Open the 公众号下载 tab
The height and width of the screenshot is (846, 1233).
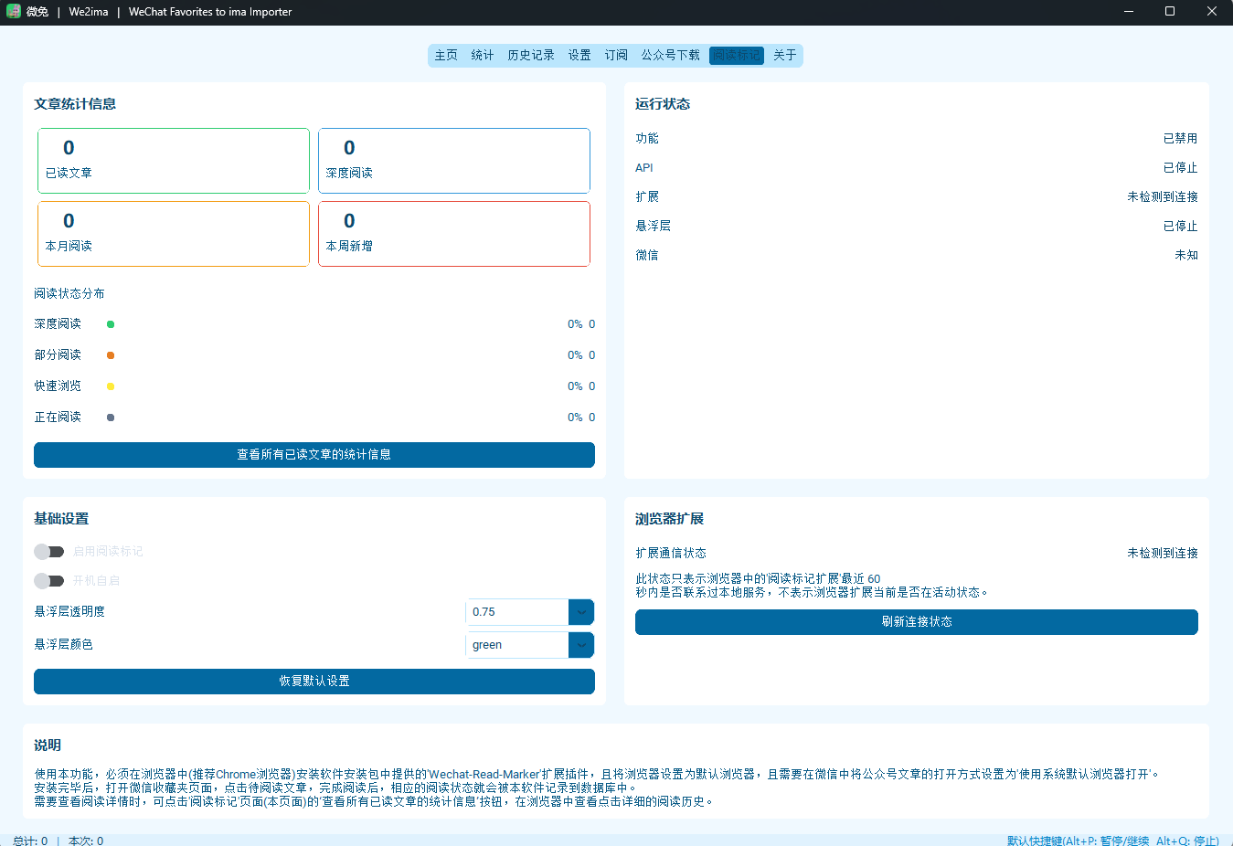pos(671,56)
